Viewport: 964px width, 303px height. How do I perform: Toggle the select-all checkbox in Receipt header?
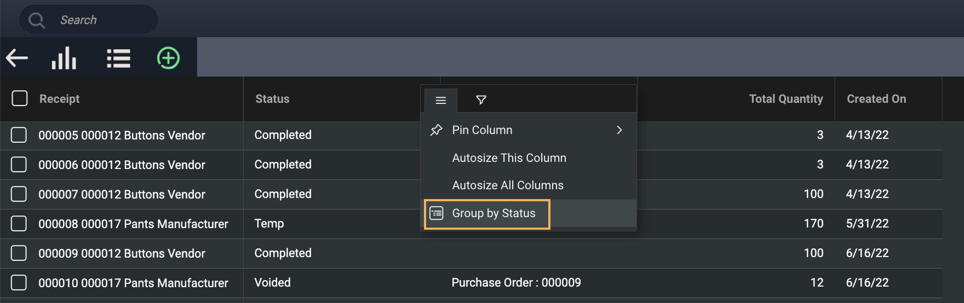pyautogui.click(x=20, y=98)
